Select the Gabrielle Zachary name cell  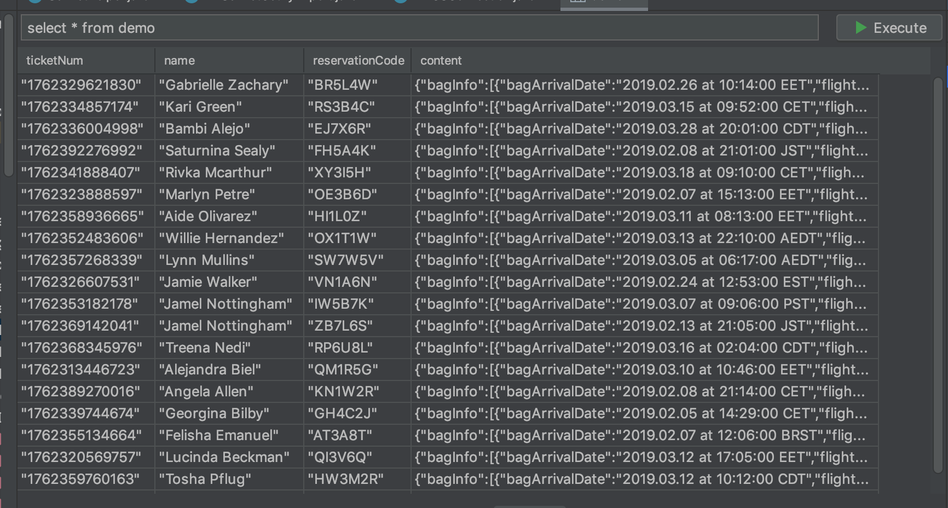tap(223, 85)
